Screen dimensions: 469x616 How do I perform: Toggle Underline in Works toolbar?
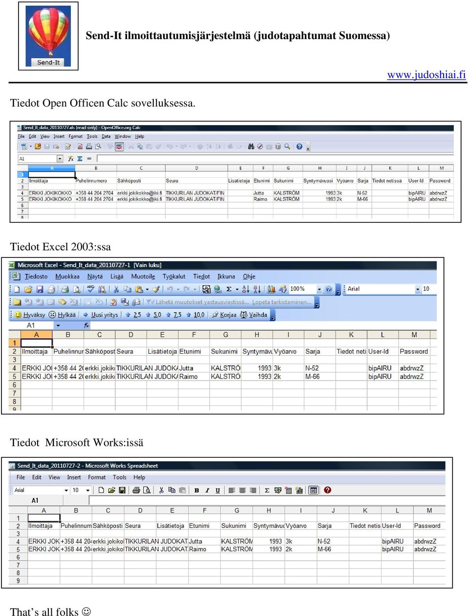point(218,490)
